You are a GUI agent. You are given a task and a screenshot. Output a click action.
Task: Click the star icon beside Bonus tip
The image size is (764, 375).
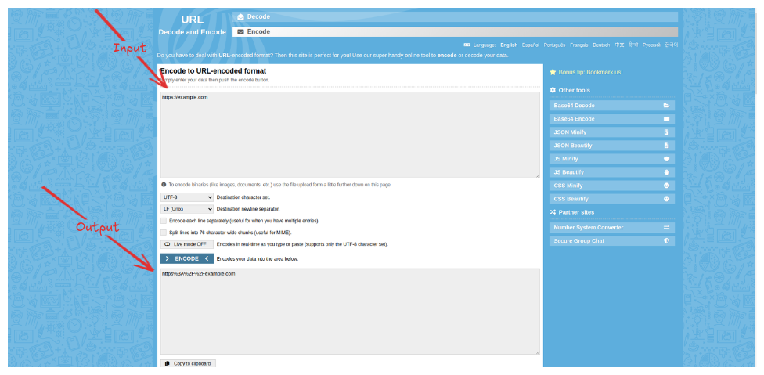(x=553, y=72)
